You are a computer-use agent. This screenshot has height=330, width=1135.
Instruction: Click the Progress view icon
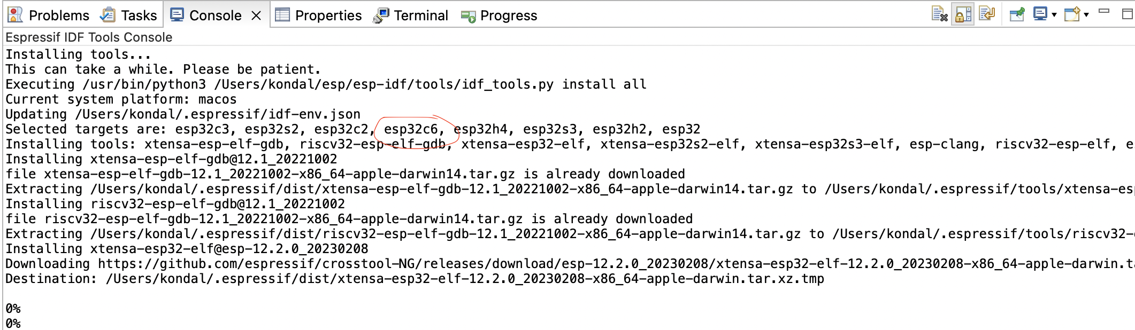click(x=467, y=15)
